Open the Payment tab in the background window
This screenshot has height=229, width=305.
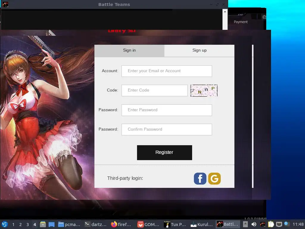point(241,22)
